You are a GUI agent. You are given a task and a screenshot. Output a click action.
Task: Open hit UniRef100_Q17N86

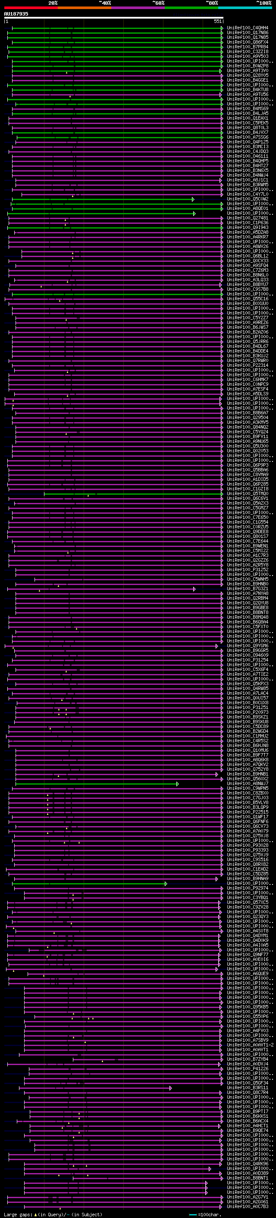[248, 33]
